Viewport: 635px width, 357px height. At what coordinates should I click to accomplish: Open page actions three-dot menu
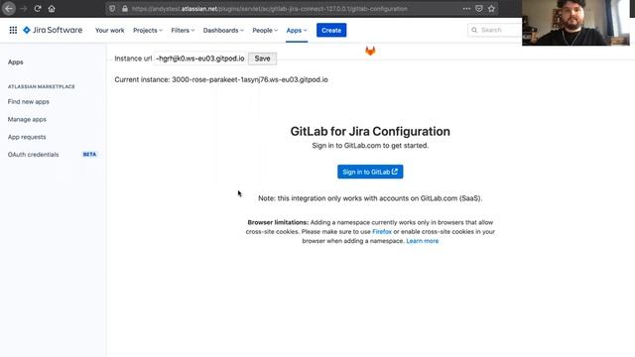click(x=466, y=9)
